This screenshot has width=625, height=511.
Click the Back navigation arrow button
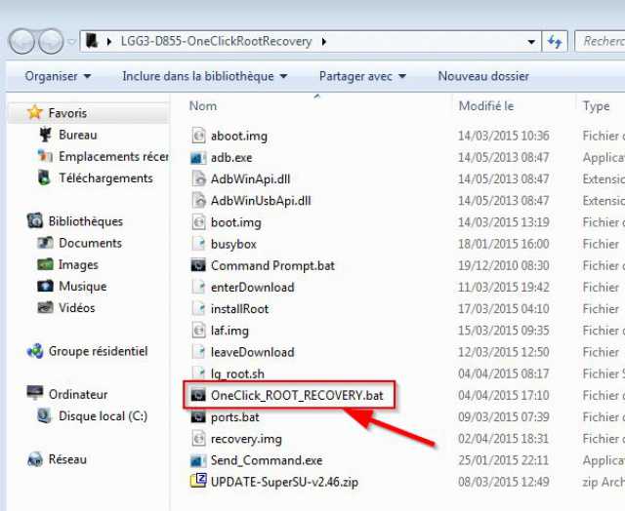tap(23, 42)
